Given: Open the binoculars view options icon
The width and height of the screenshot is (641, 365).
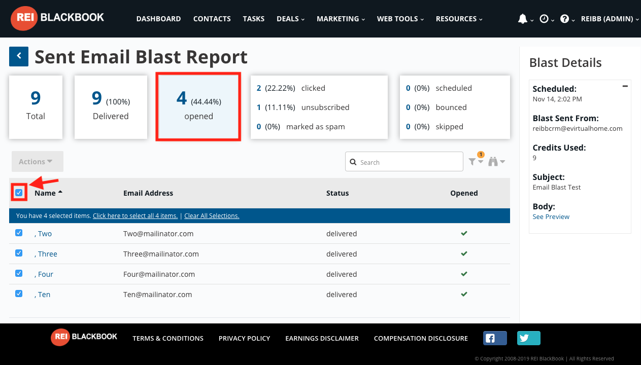Looking at the screenshot, I should 493,162.
